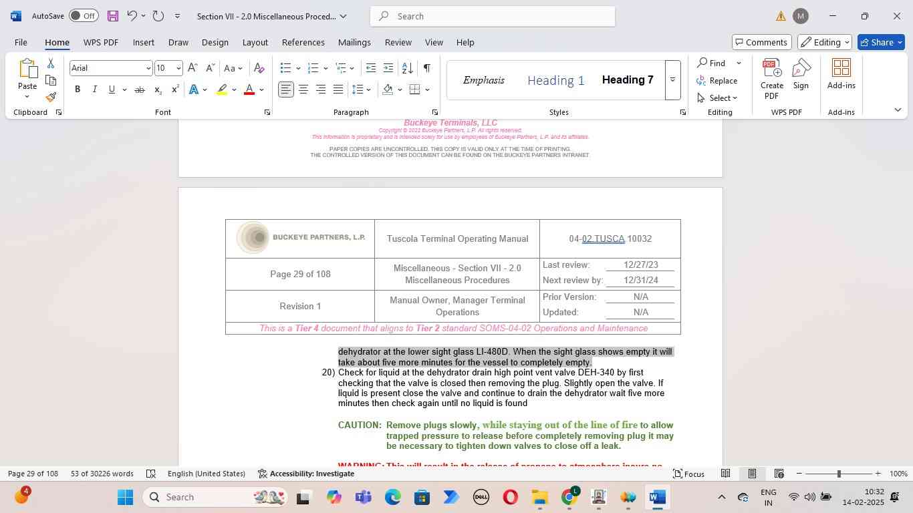Open the WPS PDF tab
This screenshot has width=913, height=513.
click(100, 42)
